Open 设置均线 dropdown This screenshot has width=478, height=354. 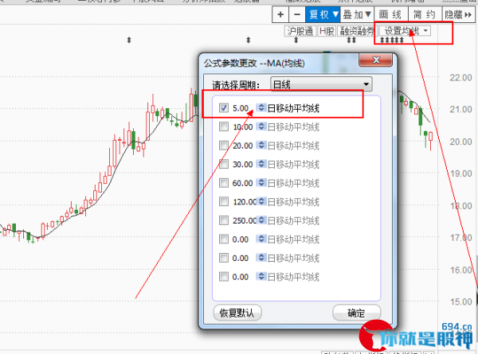click(x=406, y=31)
